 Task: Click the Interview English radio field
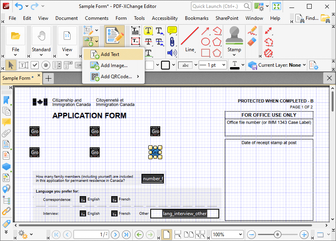(x=83, y=214)
